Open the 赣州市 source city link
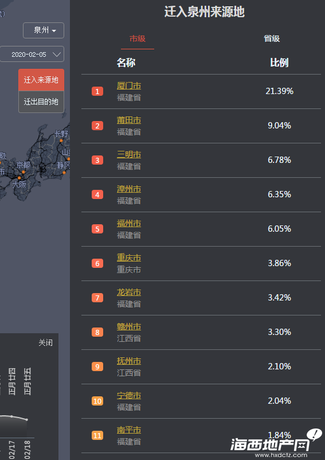This screenshot has height=460, width=325. 129,327
